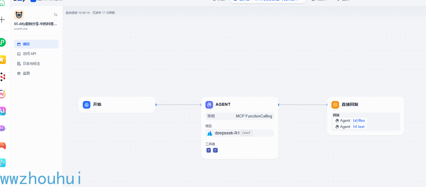The height and width of the screenshot is (187, 426).
Task: Click the second 工具箱 tool icon
Action: [215, 150]
